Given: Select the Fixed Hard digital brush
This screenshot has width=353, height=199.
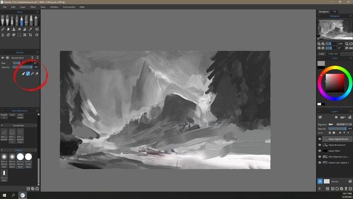Looking at the screenshot, I should click(28, 161).
